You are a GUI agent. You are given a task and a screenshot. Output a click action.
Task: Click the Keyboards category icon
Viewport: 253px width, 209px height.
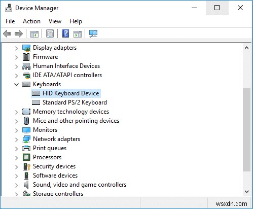[26, 84]
